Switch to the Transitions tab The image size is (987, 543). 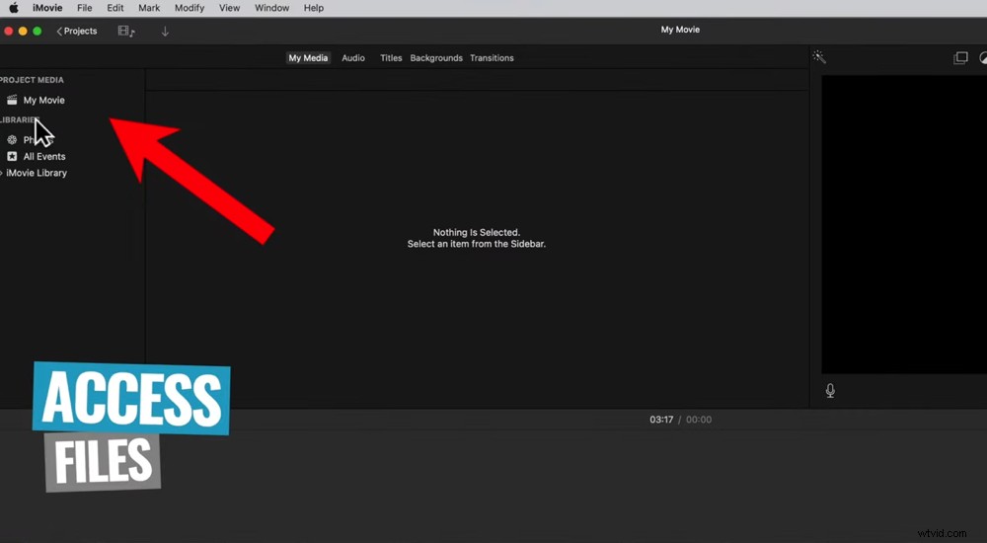tap(492, 58)
